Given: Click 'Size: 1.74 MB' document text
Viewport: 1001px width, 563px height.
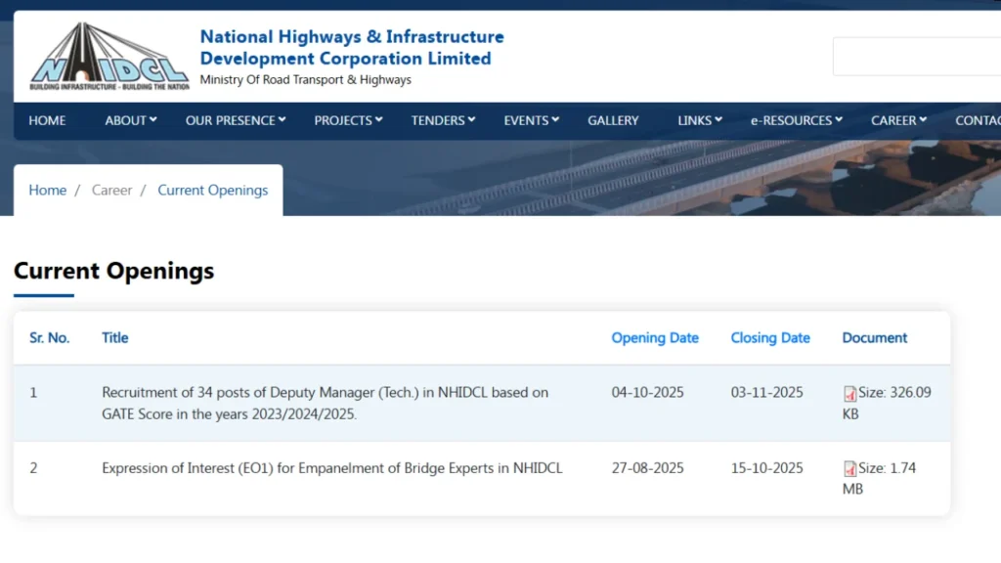Looking at the screenshot, I should click(x=879, y=478).
